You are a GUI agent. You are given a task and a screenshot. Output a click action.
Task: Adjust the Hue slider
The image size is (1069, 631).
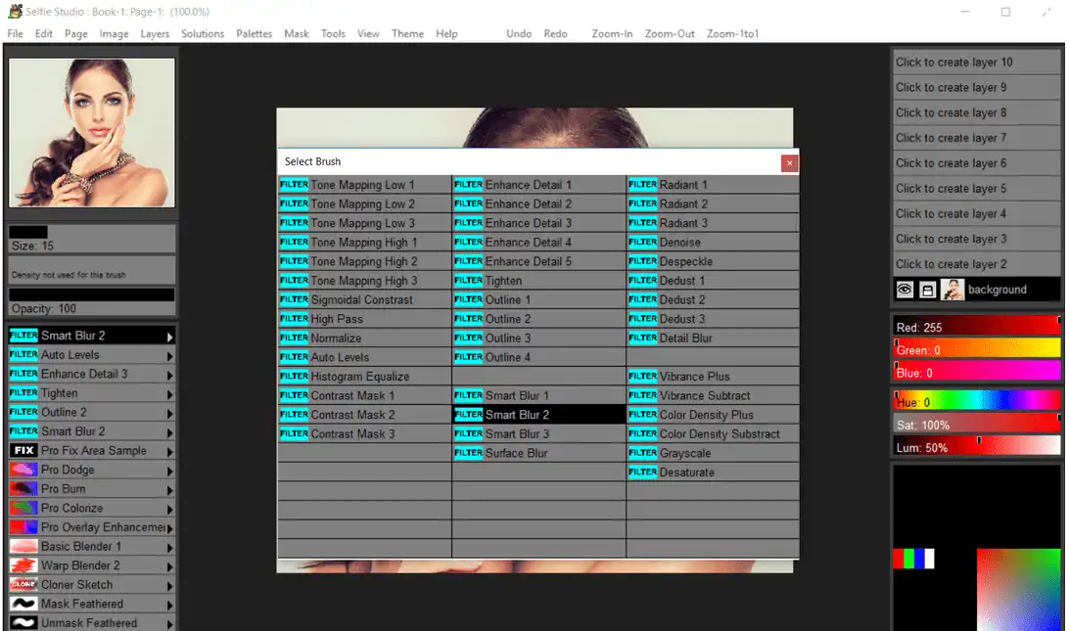point(977,401)
